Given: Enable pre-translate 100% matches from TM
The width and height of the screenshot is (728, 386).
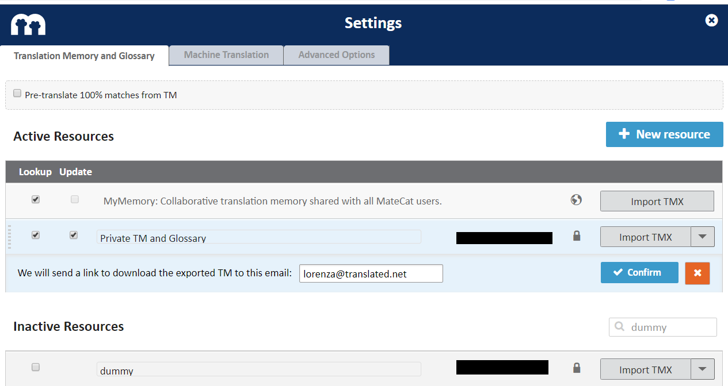Looking at the screenshot, I should (x=17, y=92).
